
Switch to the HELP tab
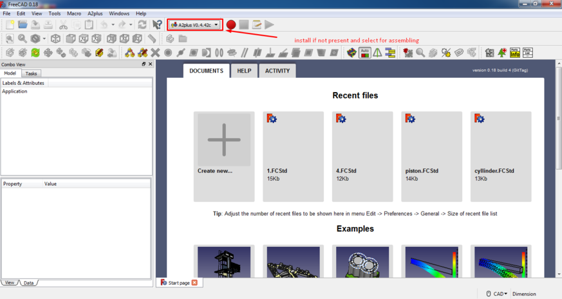click(244, 71)
